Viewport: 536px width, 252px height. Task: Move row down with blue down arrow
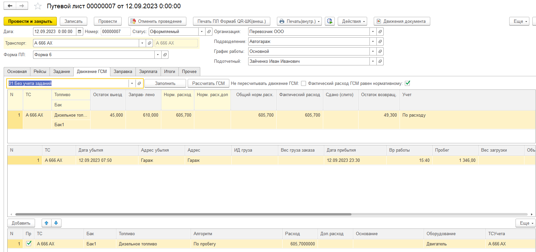(x=56, y=223)
